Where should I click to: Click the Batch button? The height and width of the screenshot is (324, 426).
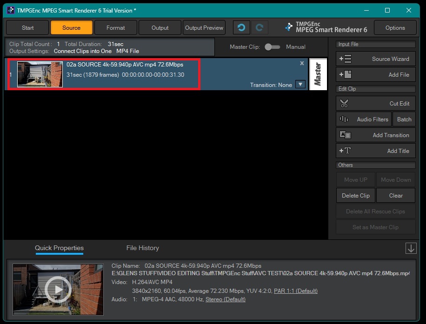coord(404,119)
